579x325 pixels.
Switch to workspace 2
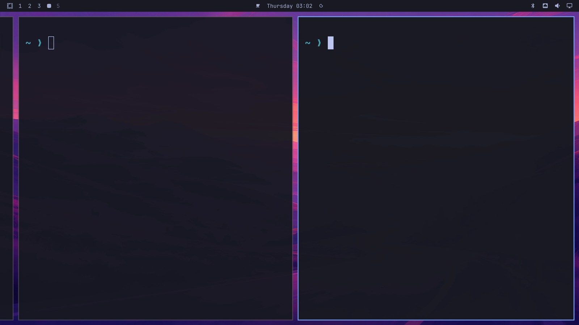(x=30, y=6)
